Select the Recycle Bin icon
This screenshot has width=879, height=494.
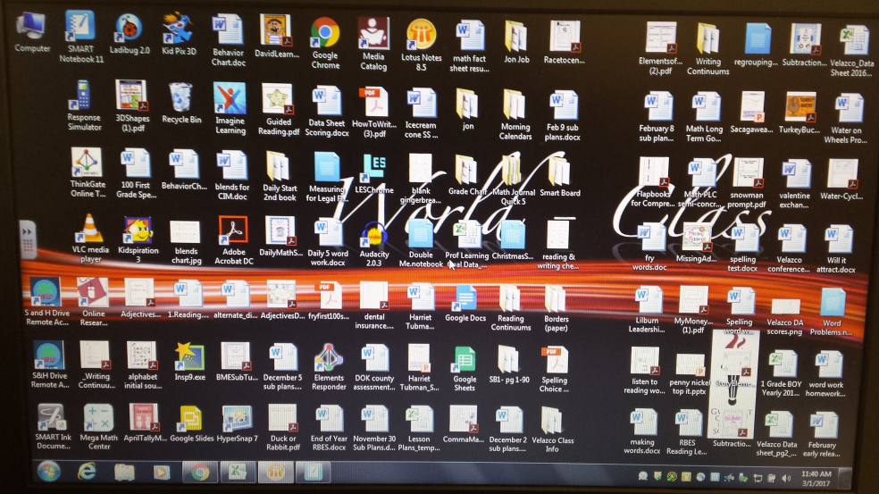click(181, 97)
